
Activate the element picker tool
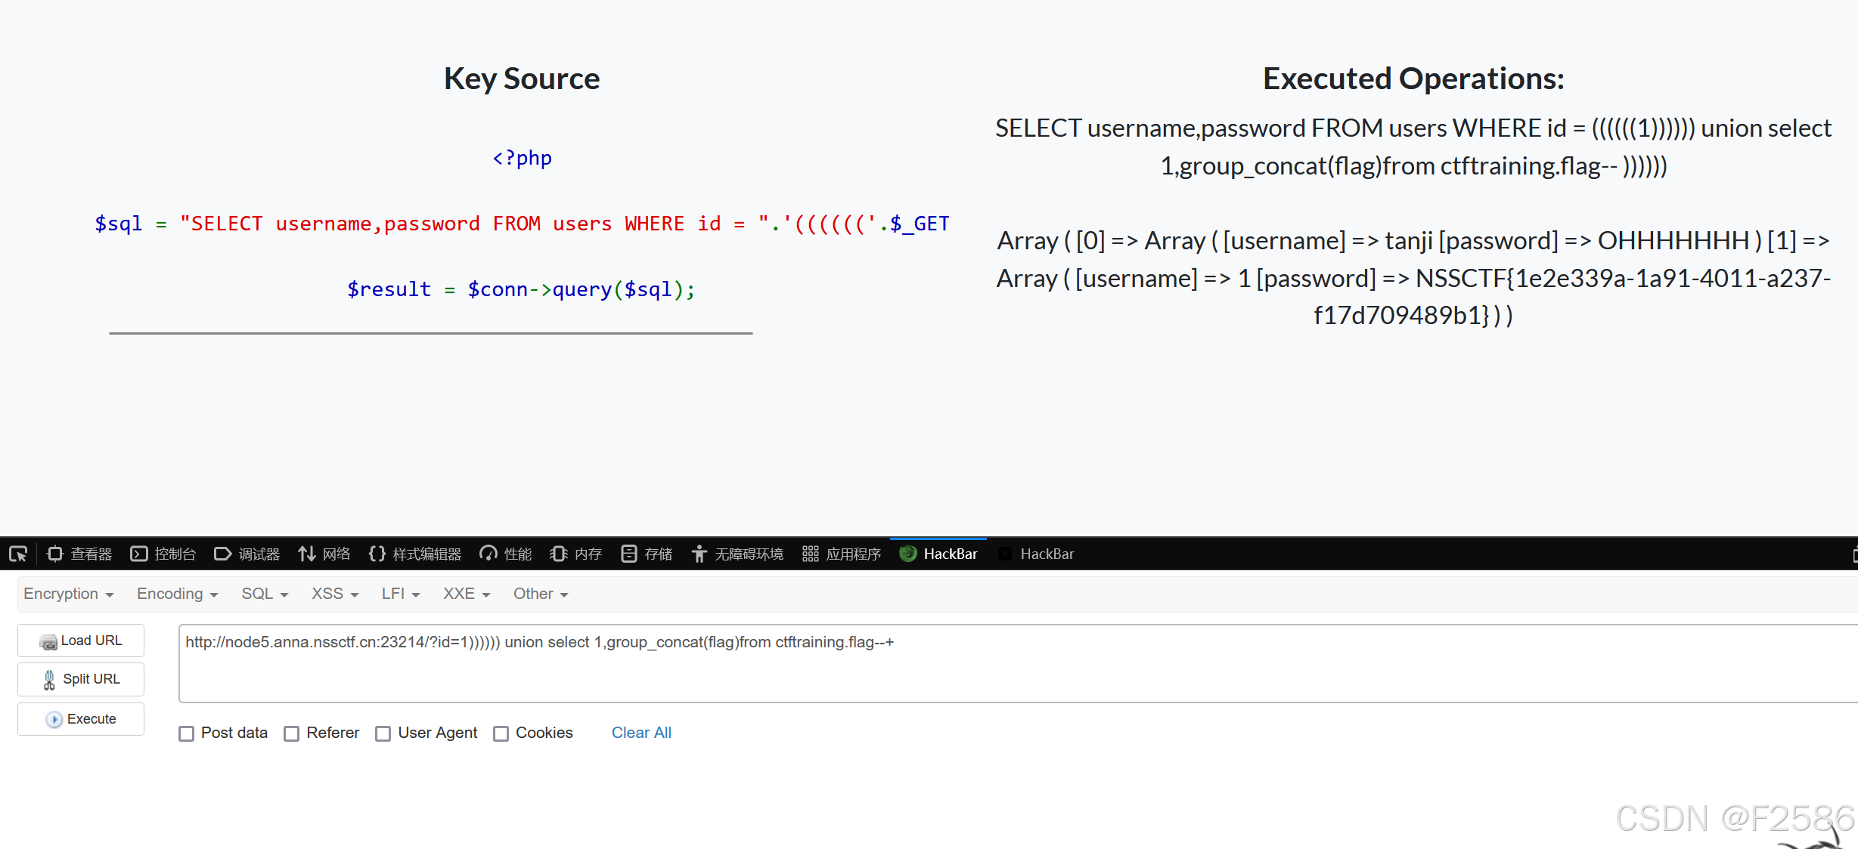(x=17, y=554)
